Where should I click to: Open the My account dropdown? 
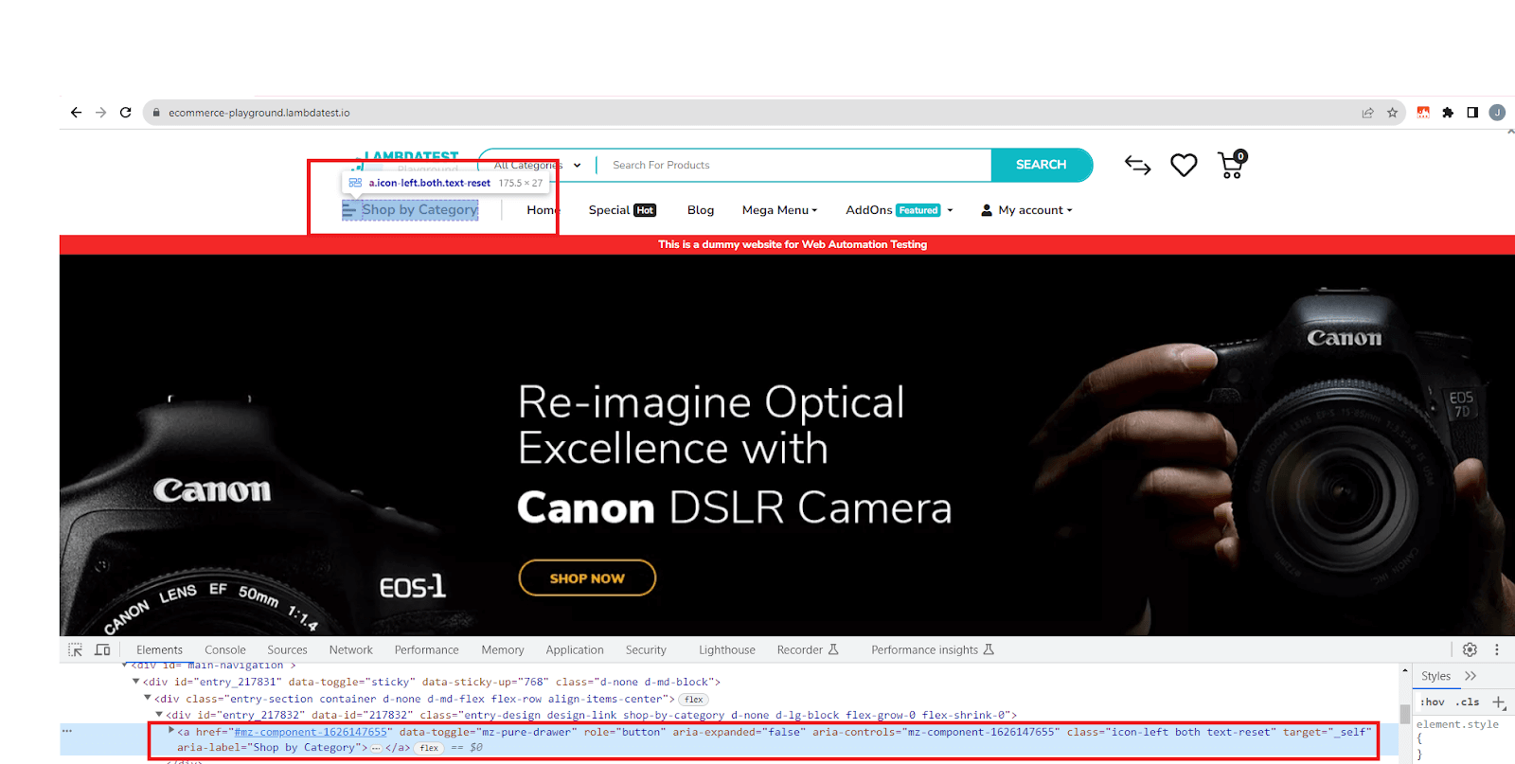tap(1027, 210)
